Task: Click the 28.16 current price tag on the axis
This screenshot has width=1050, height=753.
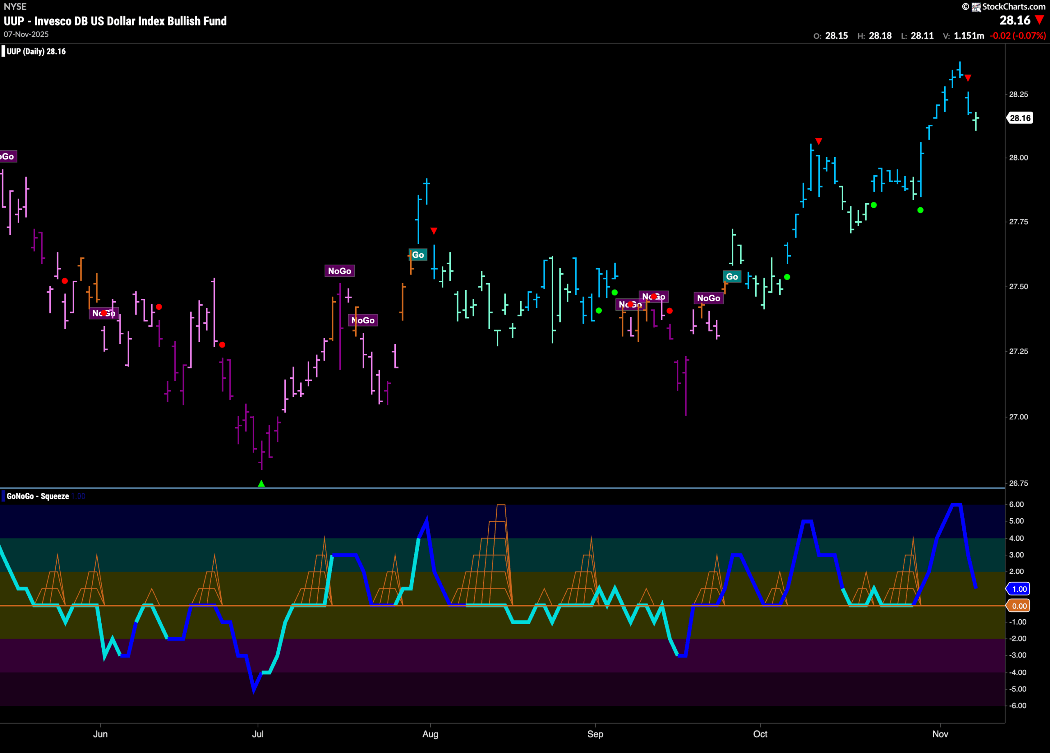Action: click(1020, 118)
